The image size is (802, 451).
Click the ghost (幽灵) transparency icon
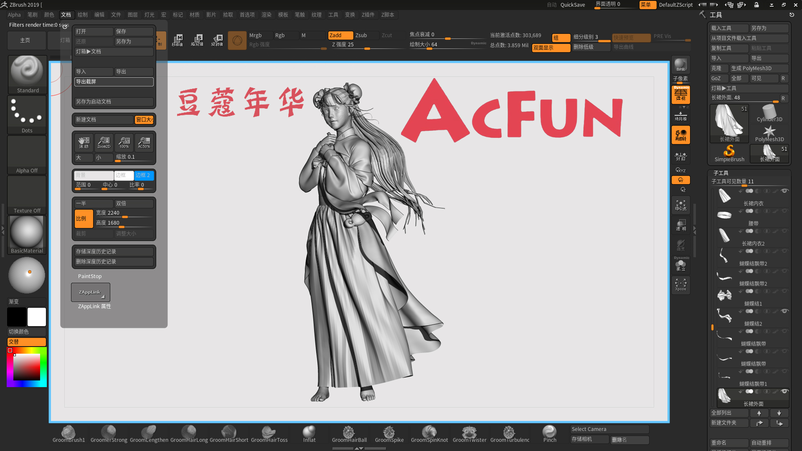(x=680, y=245)
